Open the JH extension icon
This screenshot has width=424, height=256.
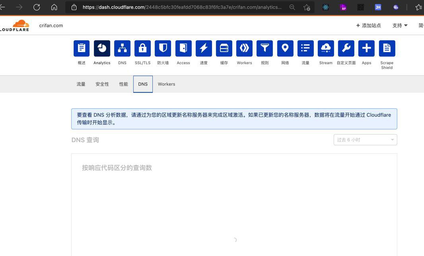pos(378,7)
